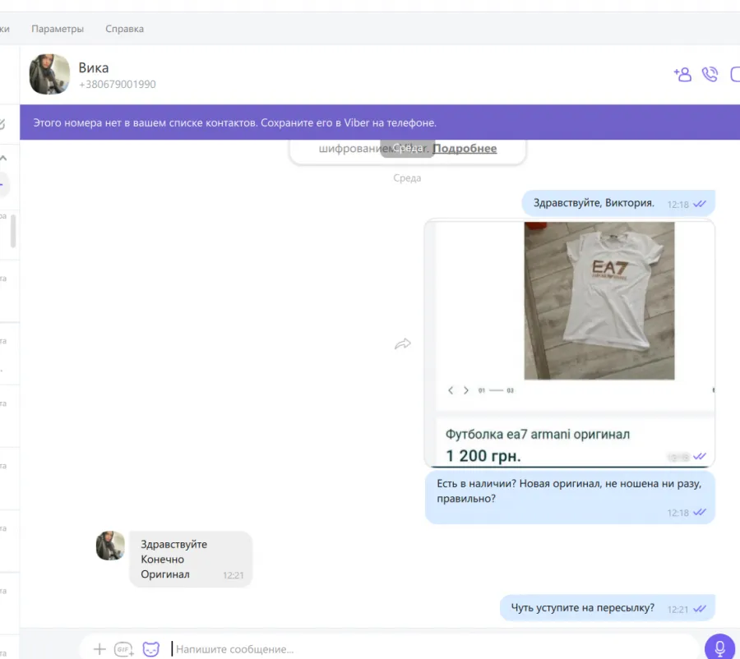Screen dimensions: 740x659
Task: Go to previous photo in listing preview
Action: coord(451,390)
